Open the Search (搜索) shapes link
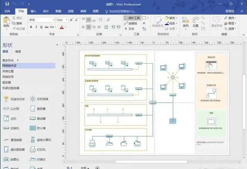The height and width of the screenshot is (169, 247). click(x=18, y=51)
